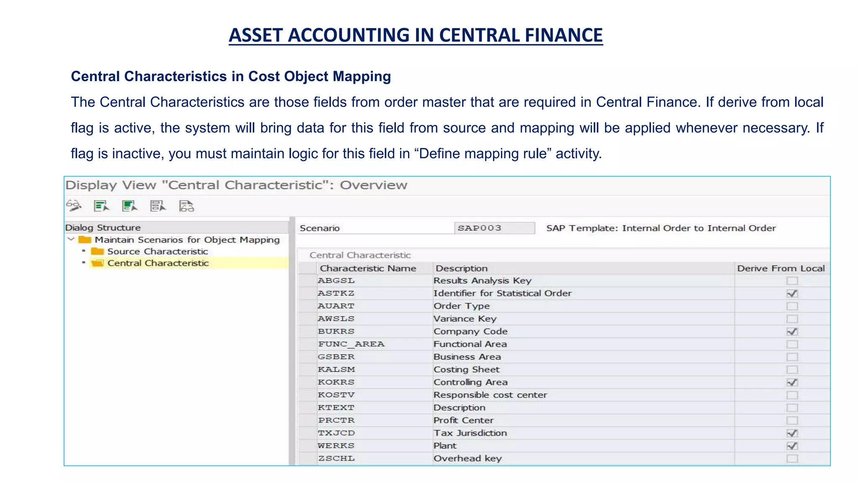
Task: Click the Controlling Area description cell
Action: (584, 382)
